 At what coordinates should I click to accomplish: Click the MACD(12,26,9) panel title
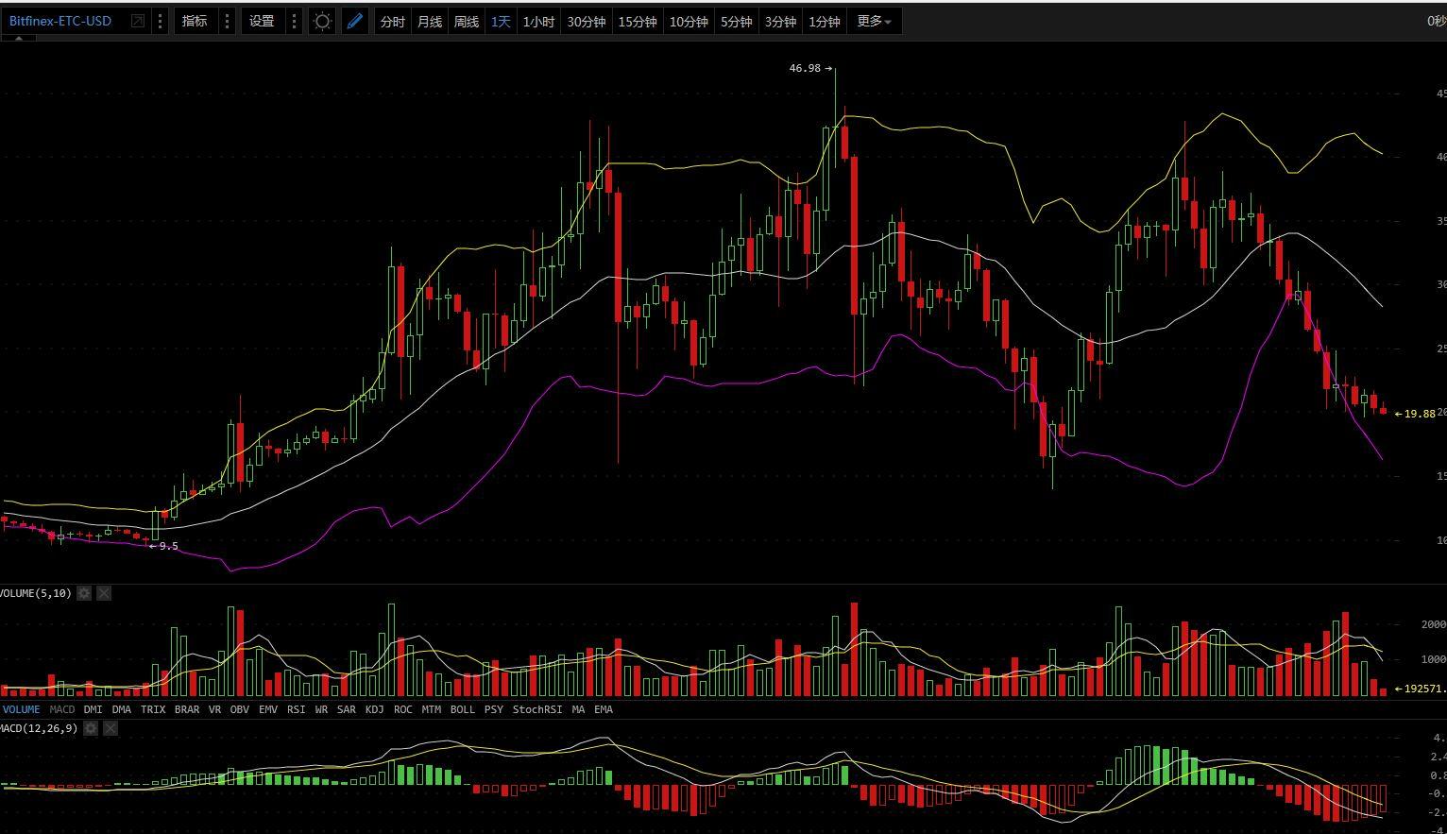(39, 728)
